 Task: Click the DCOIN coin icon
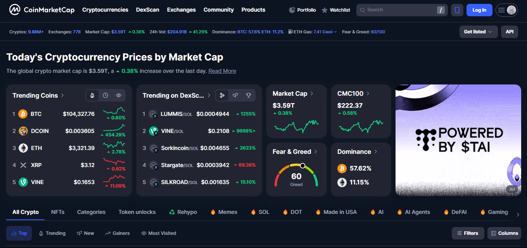[23, 131]
